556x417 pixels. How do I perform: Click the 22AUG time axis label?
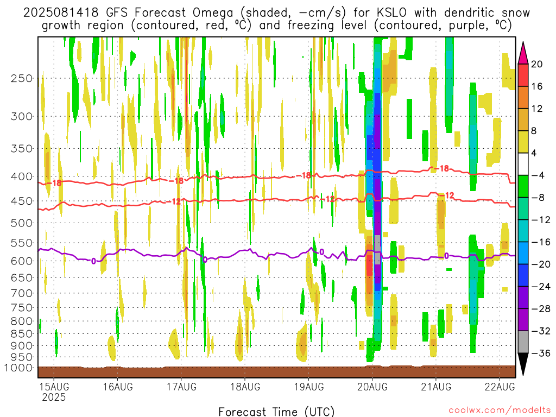[x=500, y=387]
